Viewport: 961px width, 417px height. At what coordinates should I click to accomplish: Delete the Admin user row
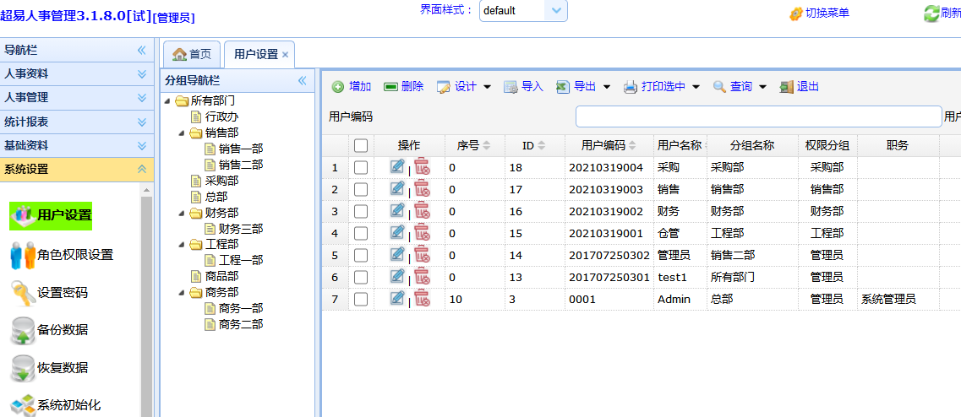[x=422, y=299]
